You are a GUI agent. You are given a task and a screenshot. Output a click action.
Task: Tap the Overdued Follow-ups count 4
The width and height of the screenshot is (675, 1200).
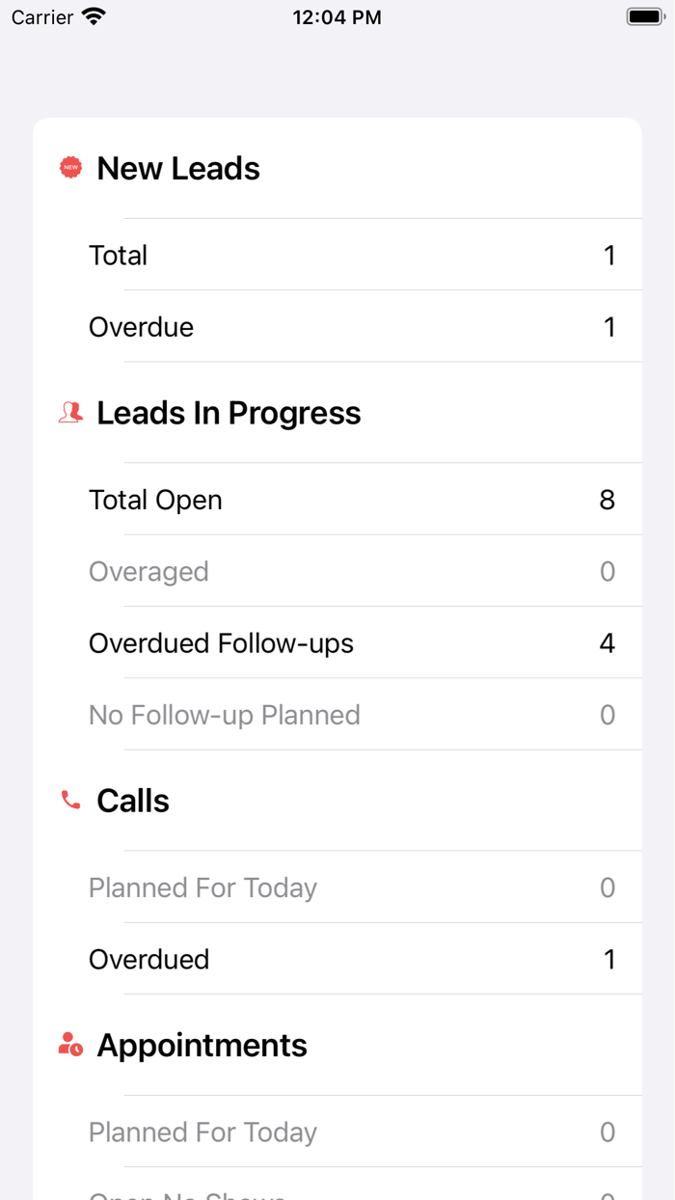click(x=607, y=643)
